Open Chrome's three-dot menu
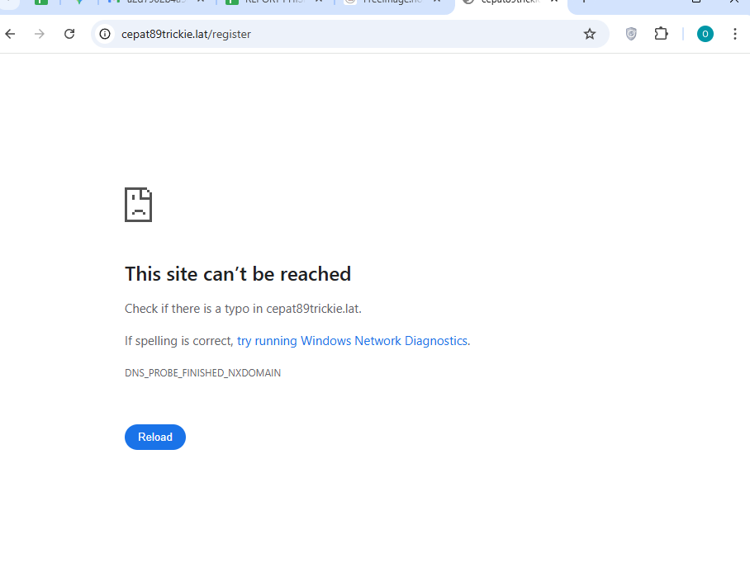 tap(734, 34)
